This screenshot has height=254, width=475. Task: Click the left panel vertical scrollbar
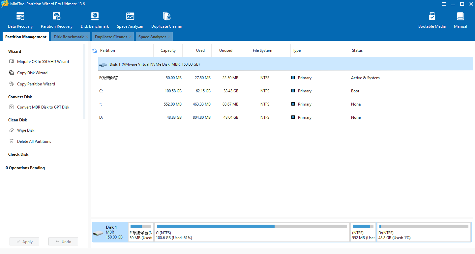click(x=84, y=81)
